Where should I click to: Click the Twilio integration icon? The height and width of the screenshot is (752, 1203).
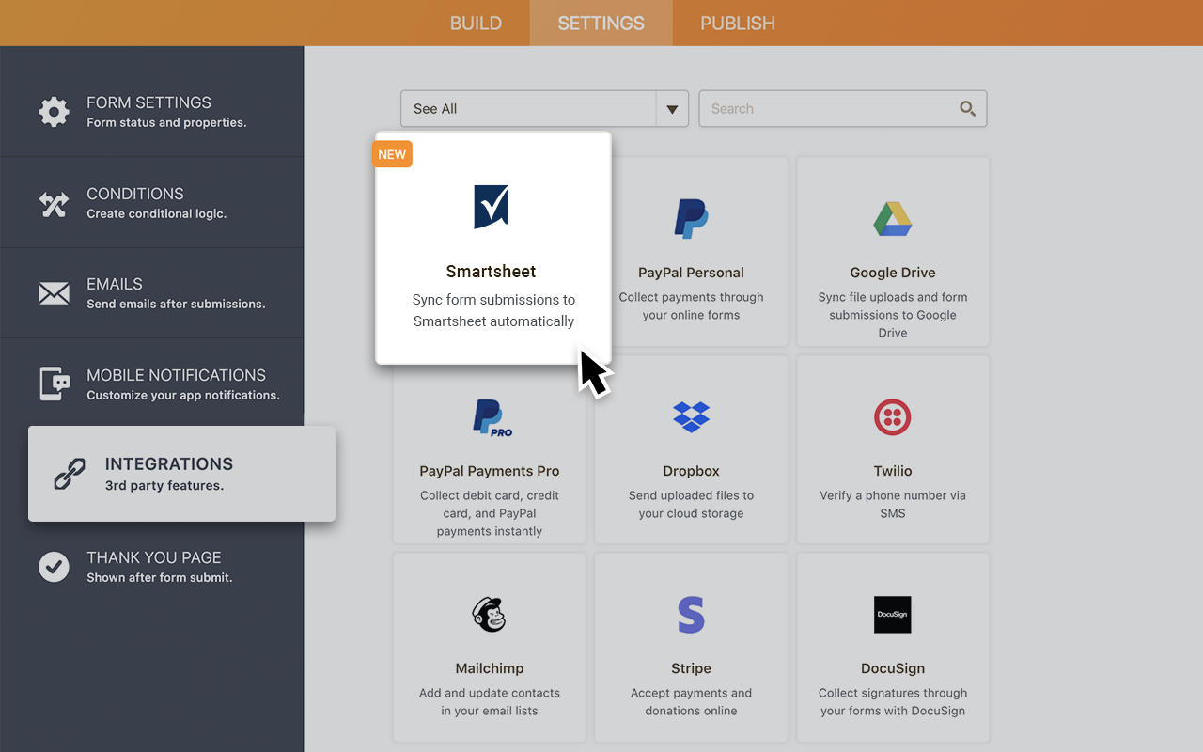click(x=892, y=416)
